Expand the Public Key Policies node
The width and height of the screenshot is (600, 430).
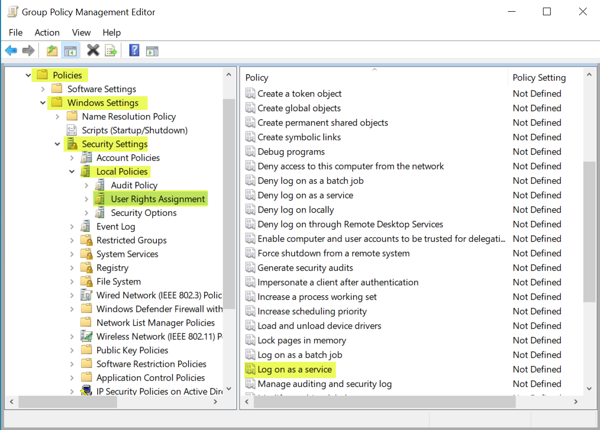pos(72,351)
